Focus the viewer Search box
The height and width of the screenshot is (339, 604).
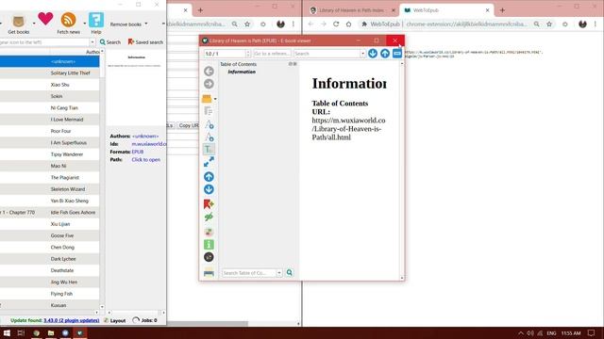coord(327,54)
